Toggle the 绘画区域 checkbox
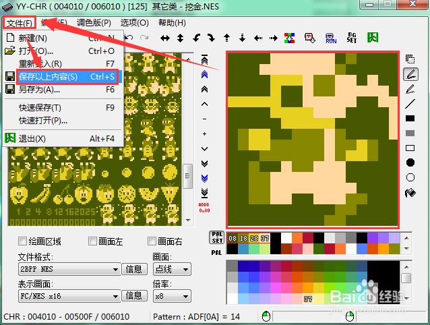This screenshot has width=430, height=325. tap(22, 241)
